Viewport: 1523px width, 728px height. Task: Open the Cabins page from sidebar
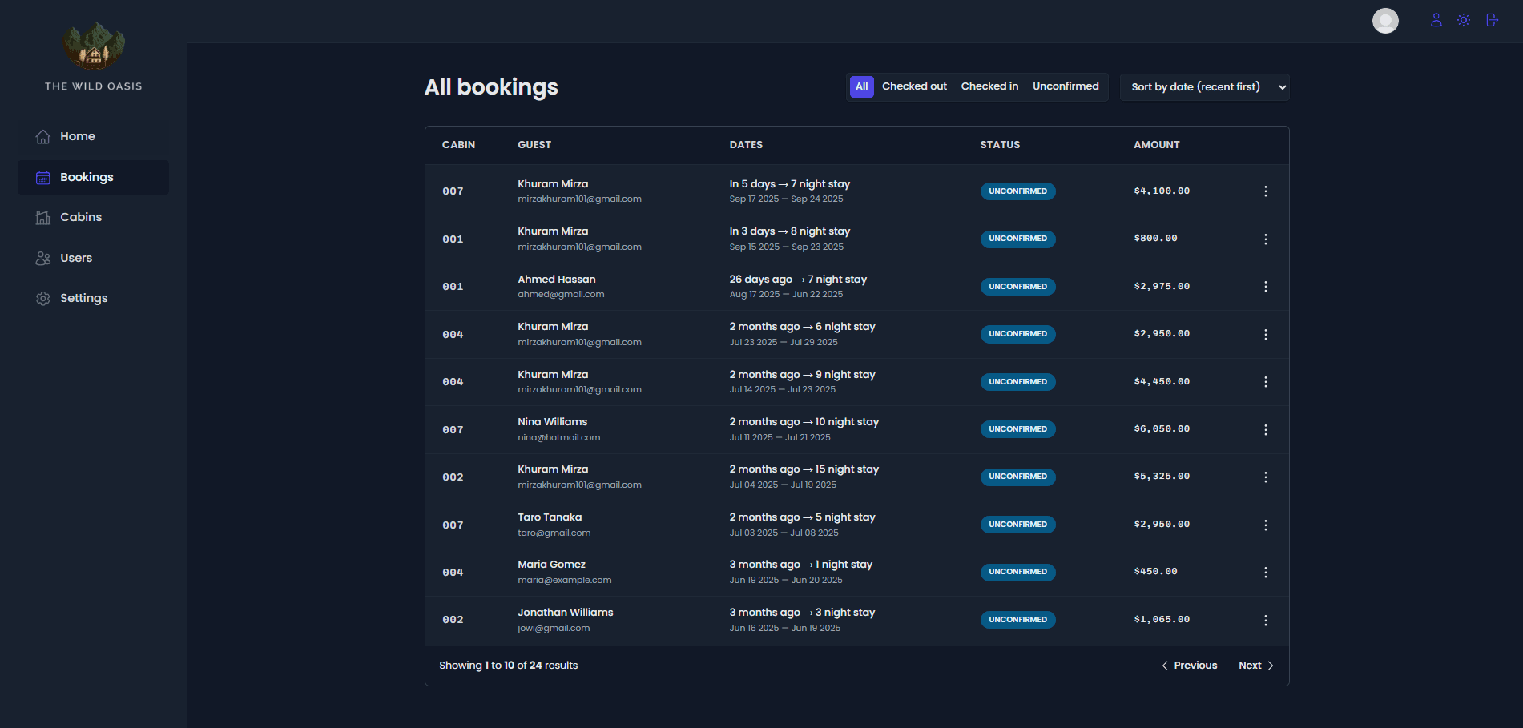[80, 217]
